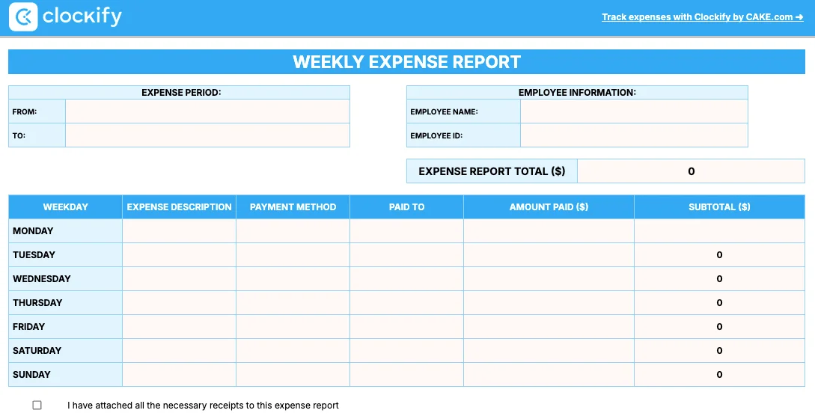The height and width of the screenshot is (419, 815).
Task: Click the EMPLOYEE INFORMATION header
Action: click(x=577, y=93)
